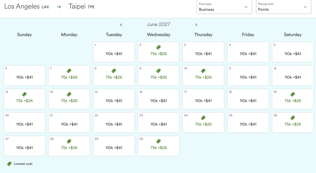Click the lowest cost tag on June 2
Image resolution: width=316 pixels, height=173 pixels.
tap(159, 47)
